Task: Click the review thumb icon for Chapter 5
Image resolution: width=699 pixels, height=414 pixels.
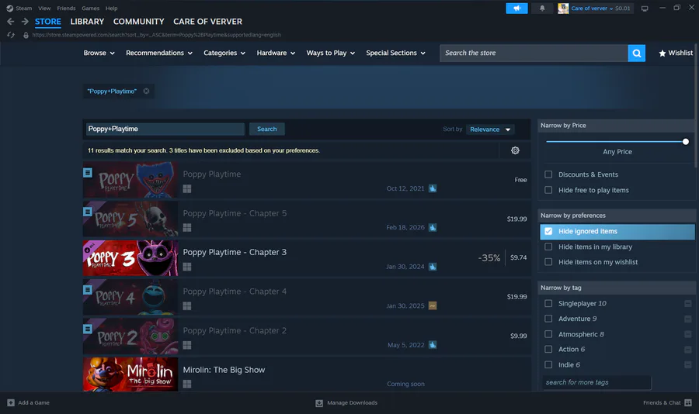Action: [433, 227]
